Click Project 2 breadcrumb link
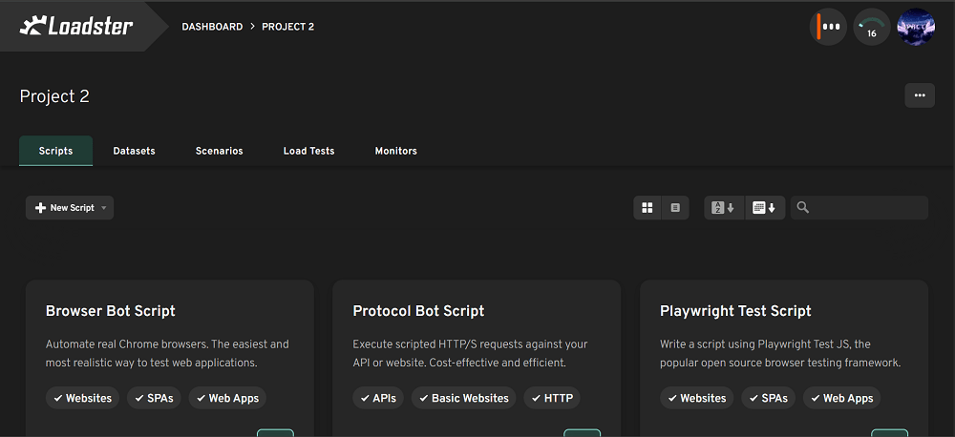Viewport: 955px width, 437px height. pos(287,27)
